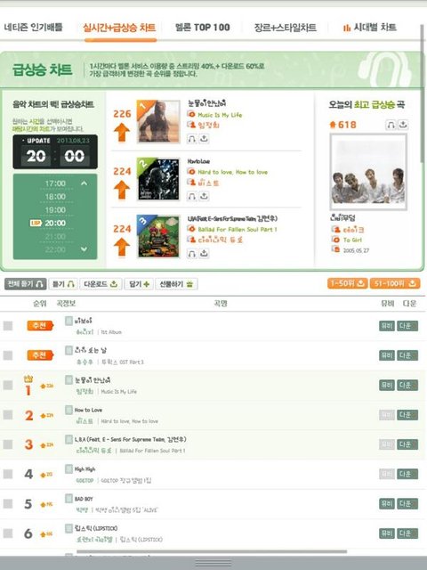Click the horizontal scrollbar at page bottom

(x=212, y=552)
